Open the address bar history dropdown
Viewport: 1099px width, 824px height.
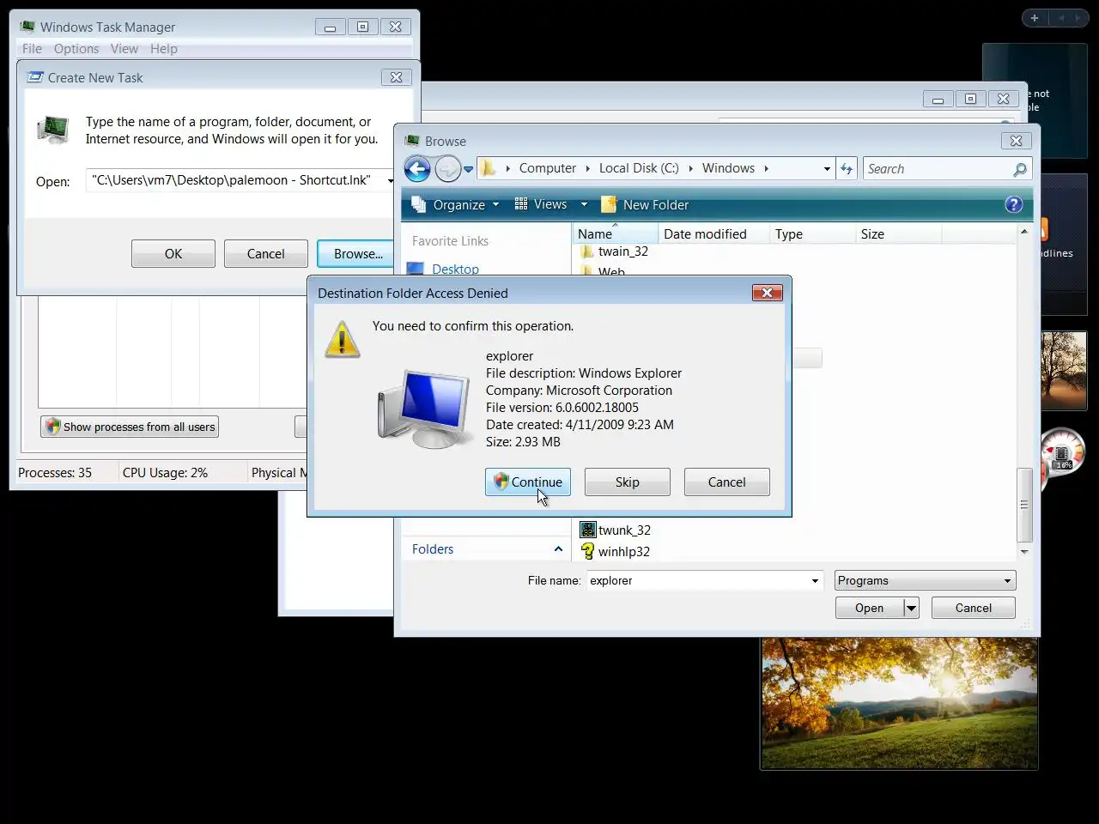coord(827,169)
